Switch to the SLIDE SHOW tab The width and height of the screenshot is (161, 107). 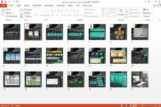61,6
